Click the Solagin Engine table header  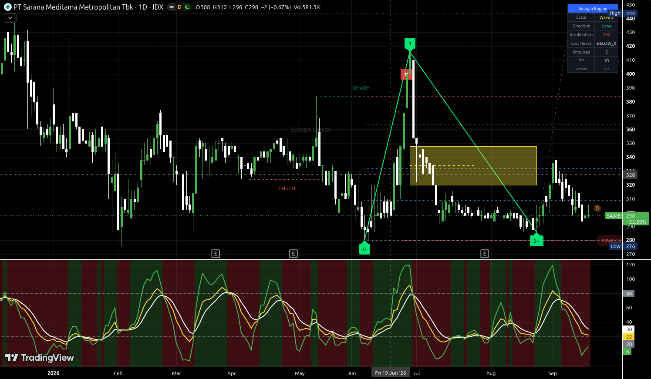593,9
